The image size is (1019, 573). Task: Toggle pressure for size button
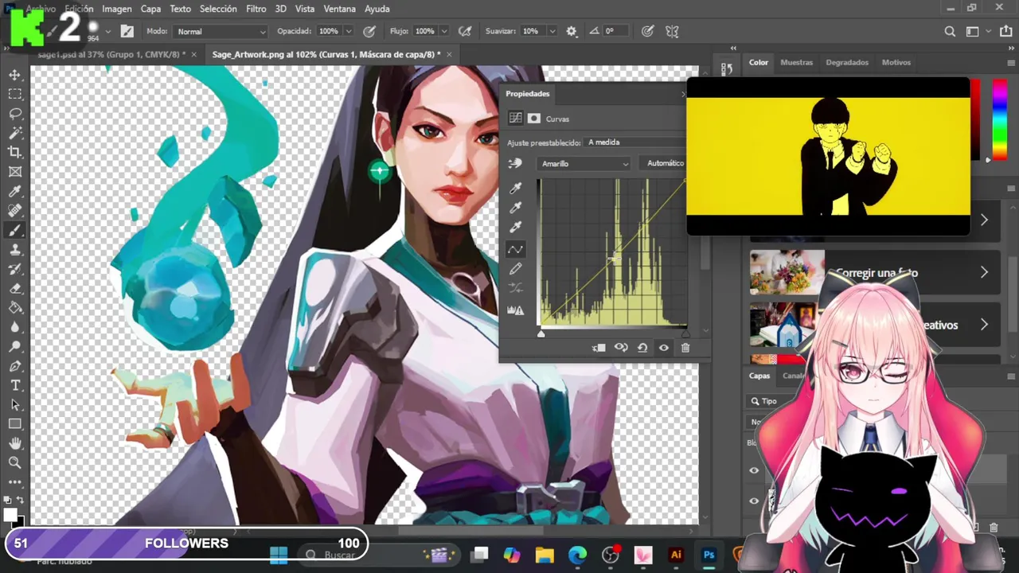point(648,31)
